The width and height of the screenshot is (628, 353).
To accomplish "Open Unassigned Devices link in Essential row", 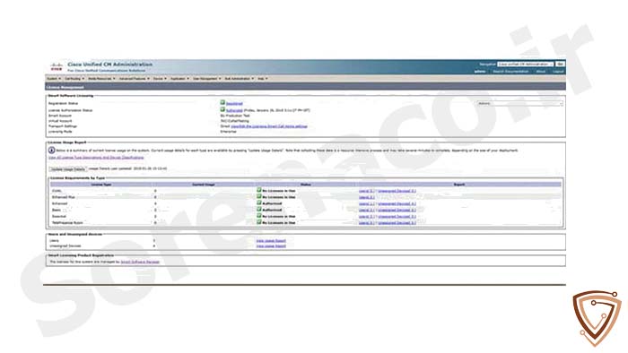I will pos(397,216).
